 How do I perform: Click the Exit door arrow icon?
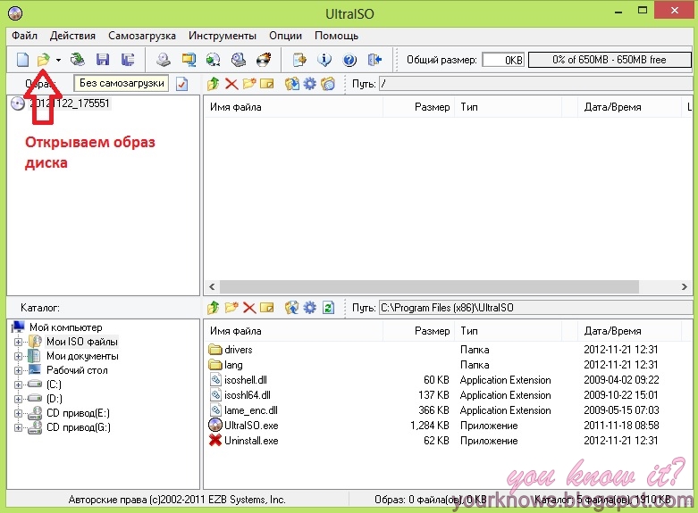pos(374,60)
